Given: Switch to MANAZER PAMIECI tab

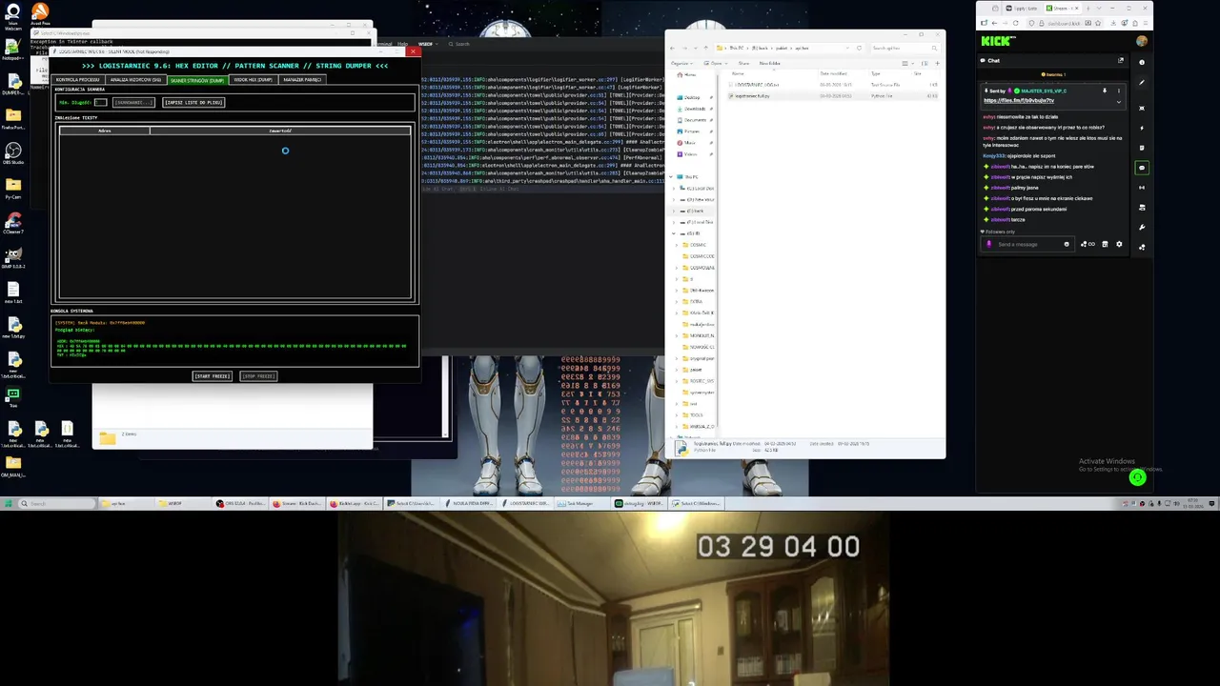Looking at the screenshot, I should point(301,80).
